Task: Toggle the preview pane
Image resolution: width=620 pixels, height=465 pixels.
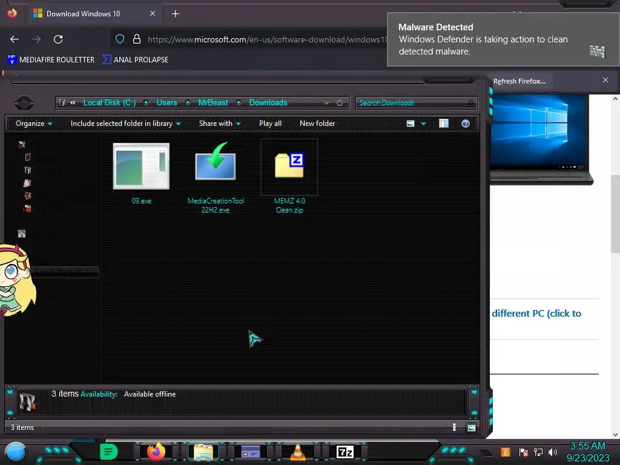Action: click(444, 124)
